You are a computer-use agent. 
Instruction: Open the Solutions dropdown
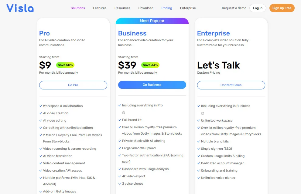click(78, 8)
